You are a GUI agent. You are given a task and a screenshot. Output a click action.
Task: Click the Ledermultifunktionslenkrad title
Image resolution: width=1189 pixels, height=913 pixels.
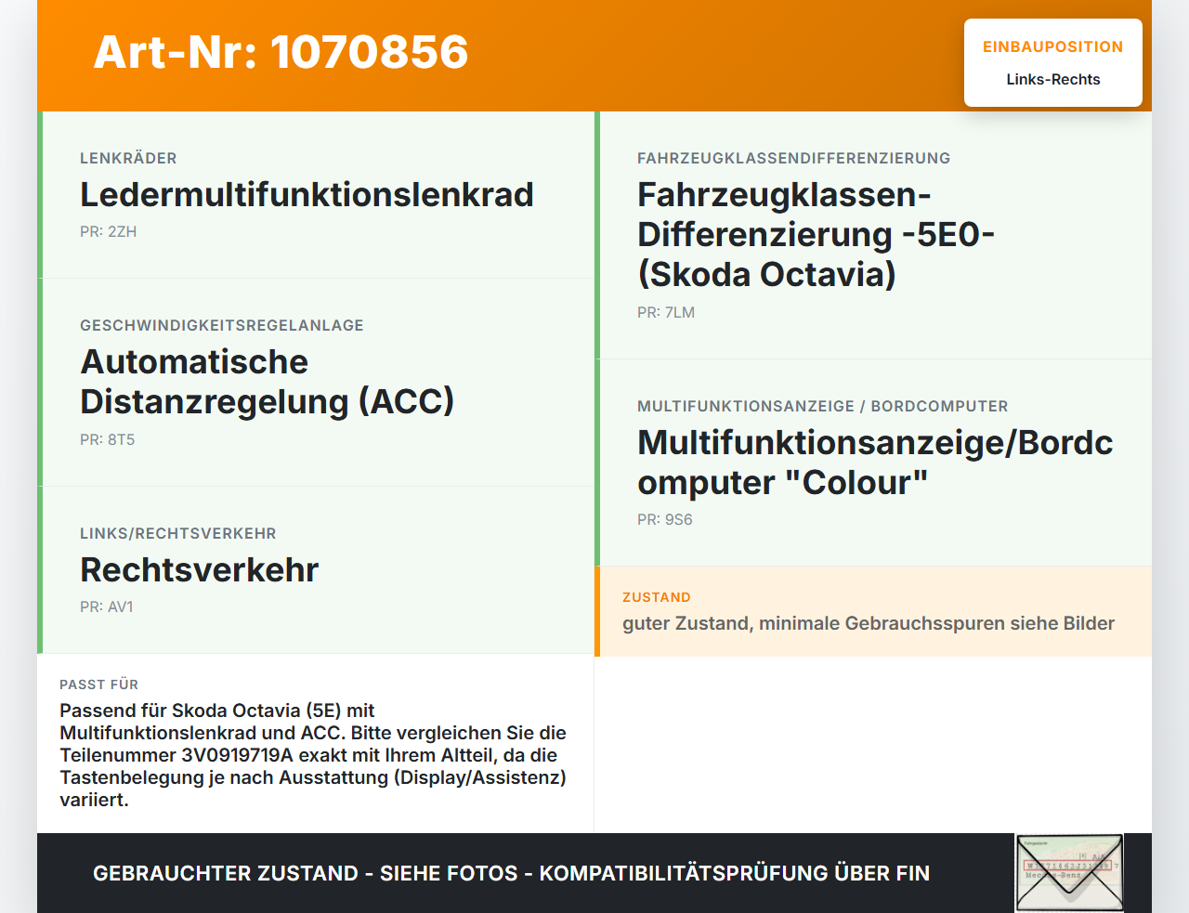307,194
